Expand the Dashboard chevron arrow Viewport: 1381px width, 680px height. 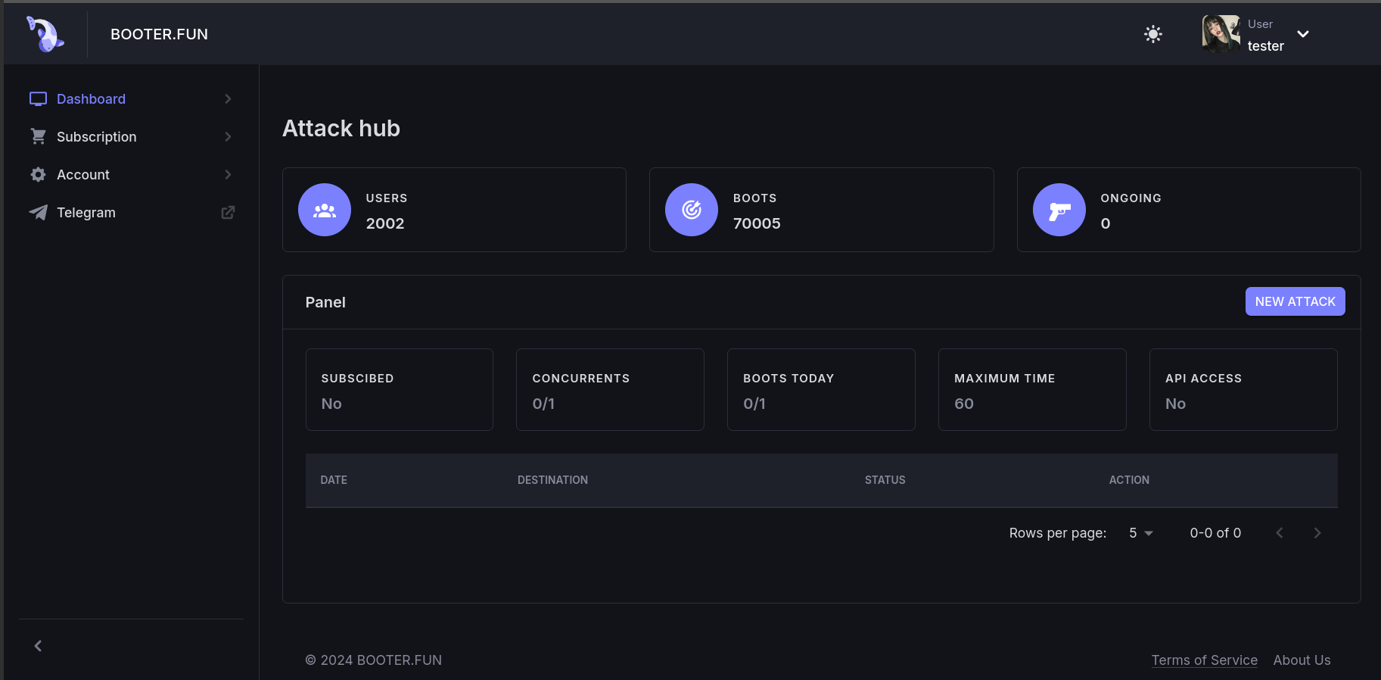pos(228,99)
